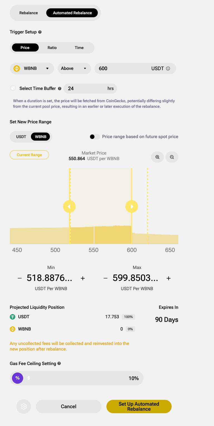This screenshot has height=426, width=214.
Task: Click Gas Fee Ceiling help icon
Action: 59,363
